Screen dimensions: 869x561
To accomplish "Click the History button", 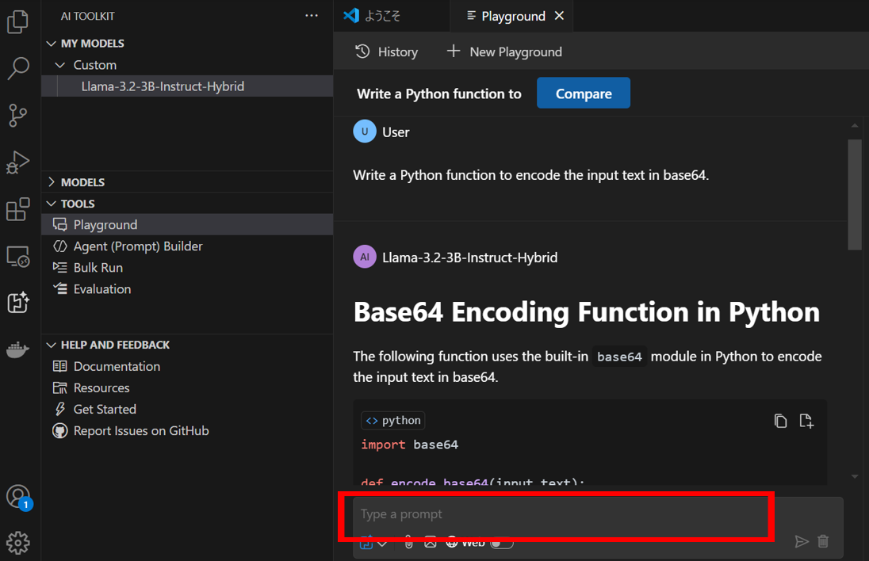I will click(386, 52).
